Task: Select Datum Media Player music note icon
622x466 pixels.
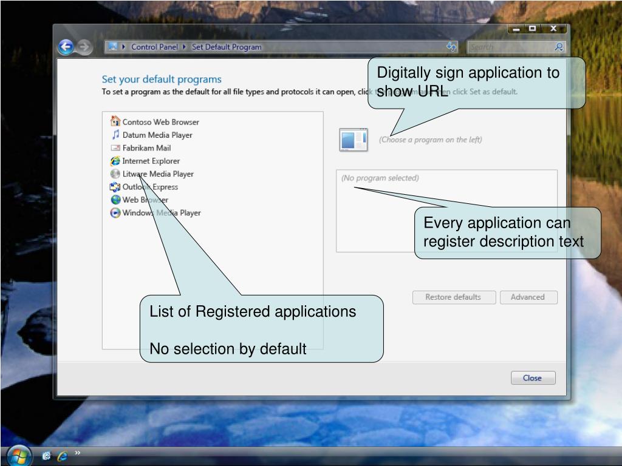Action: [115, 135]
